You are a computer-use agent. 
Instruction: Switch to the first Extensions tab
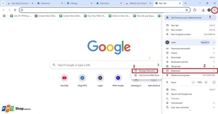(50, 3)
